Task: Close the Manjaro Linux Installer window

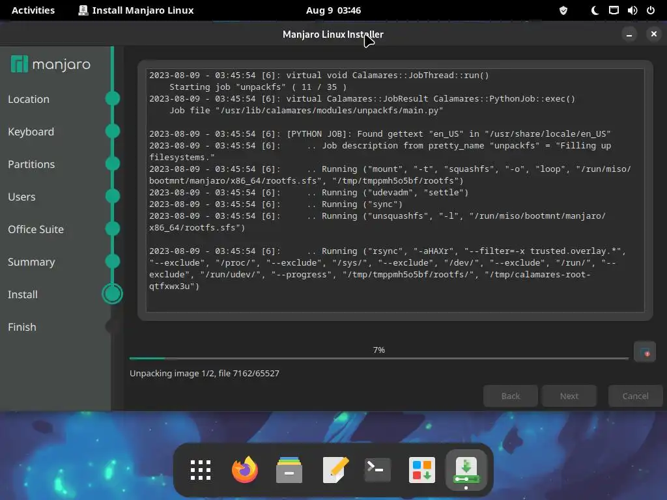Action: [x=654, y=34]
